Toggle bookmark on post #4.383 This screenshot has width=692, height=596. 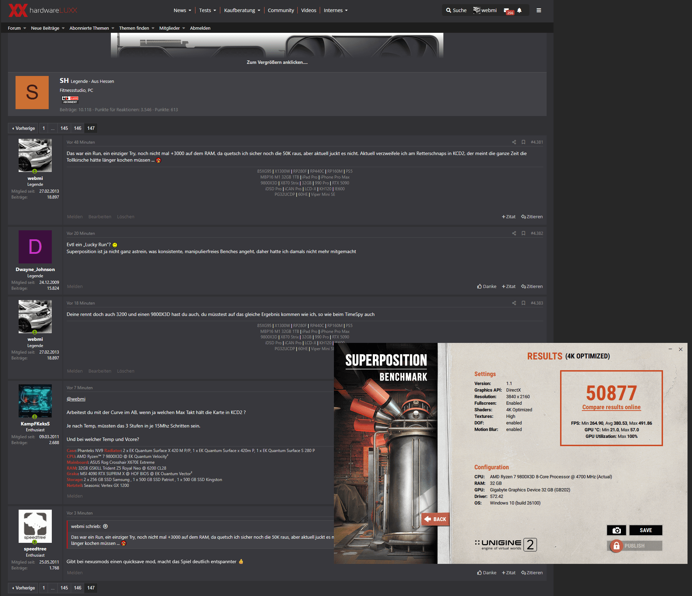tap(523, 303)
